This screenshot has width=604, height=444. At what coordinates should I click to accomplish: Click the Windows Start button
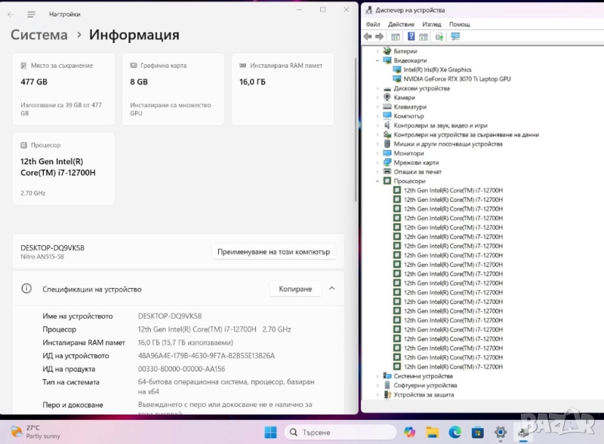click(x=270, y=432)
